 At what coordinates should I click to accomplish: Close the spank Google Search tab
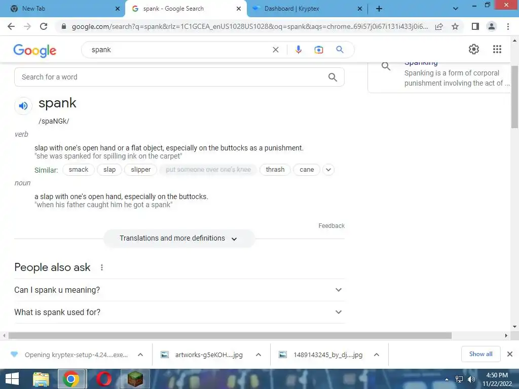coord(239,9)
